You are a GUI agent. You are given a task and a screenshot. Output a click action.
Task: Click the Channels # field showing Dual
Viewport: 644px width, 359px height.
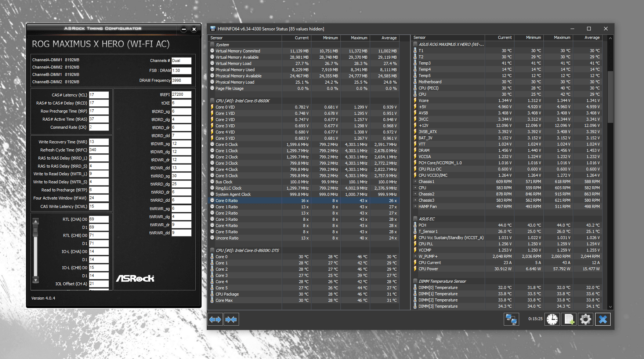181,61
